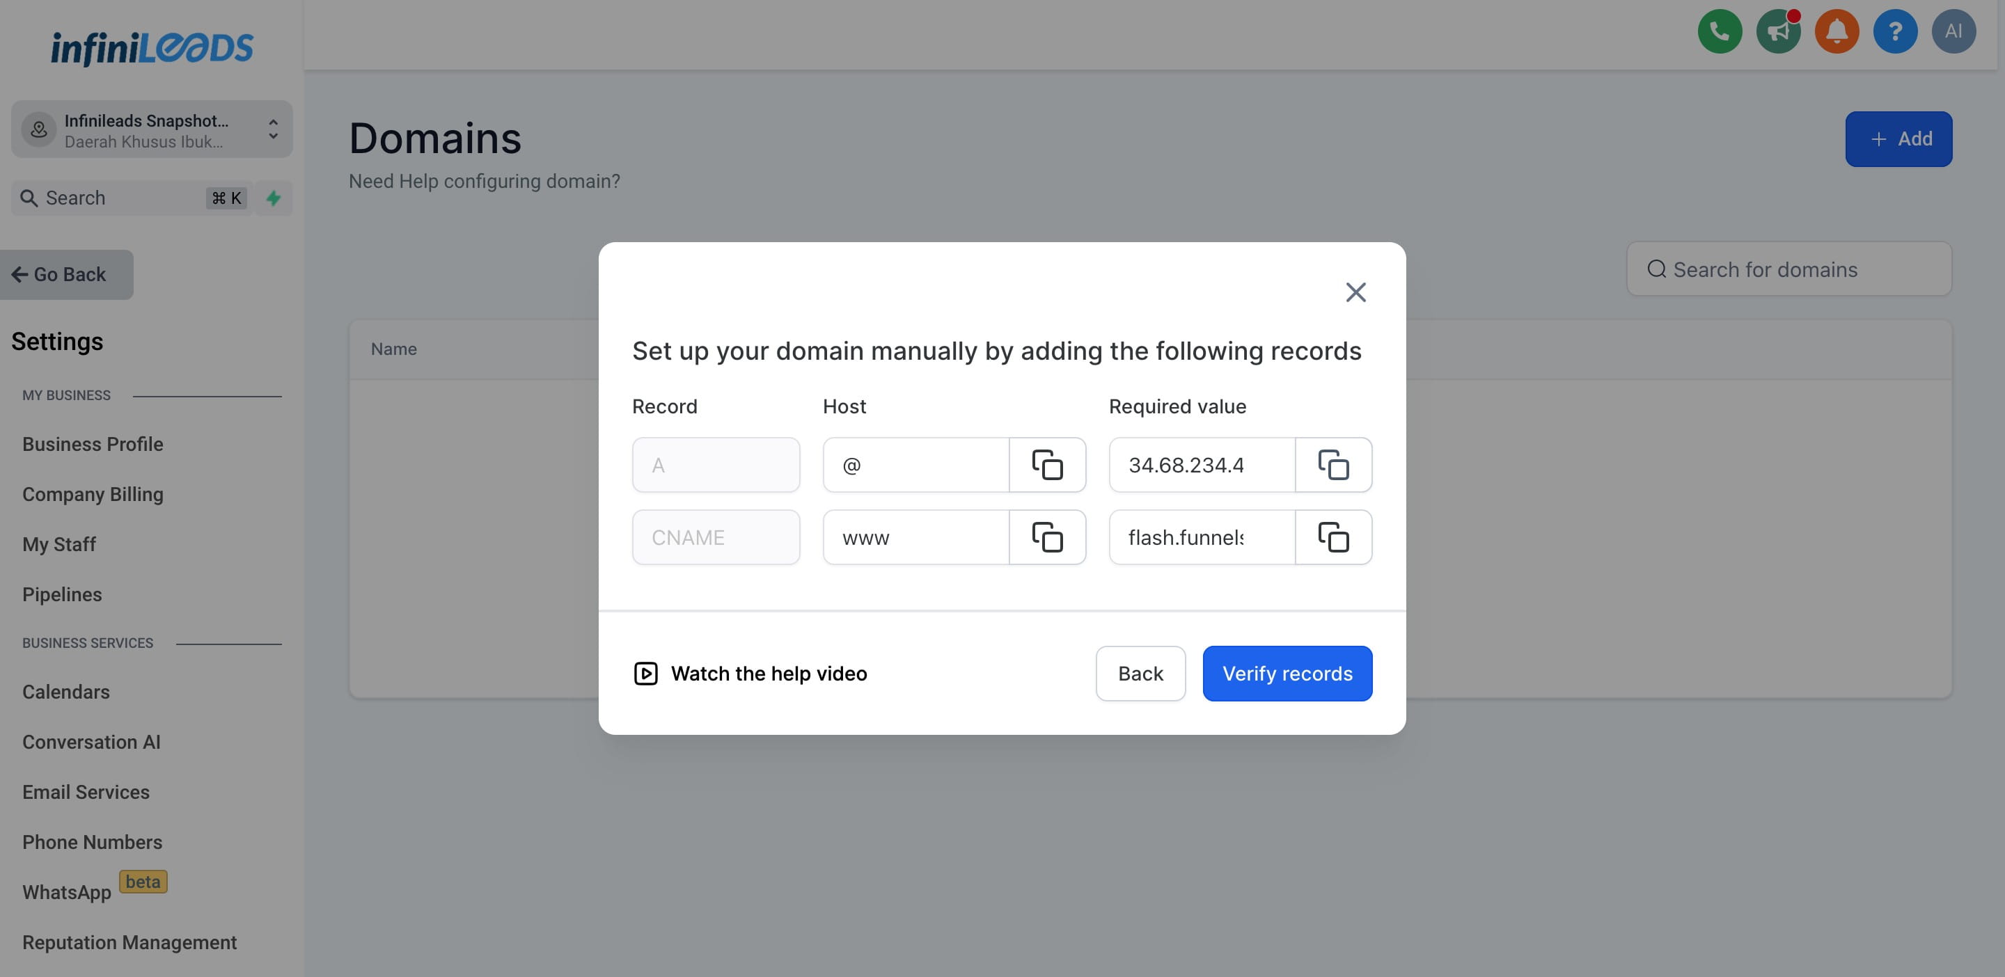Screen dimensions: 2005x977
Task: Click the blue help question icon
Action: point(1894,31)
